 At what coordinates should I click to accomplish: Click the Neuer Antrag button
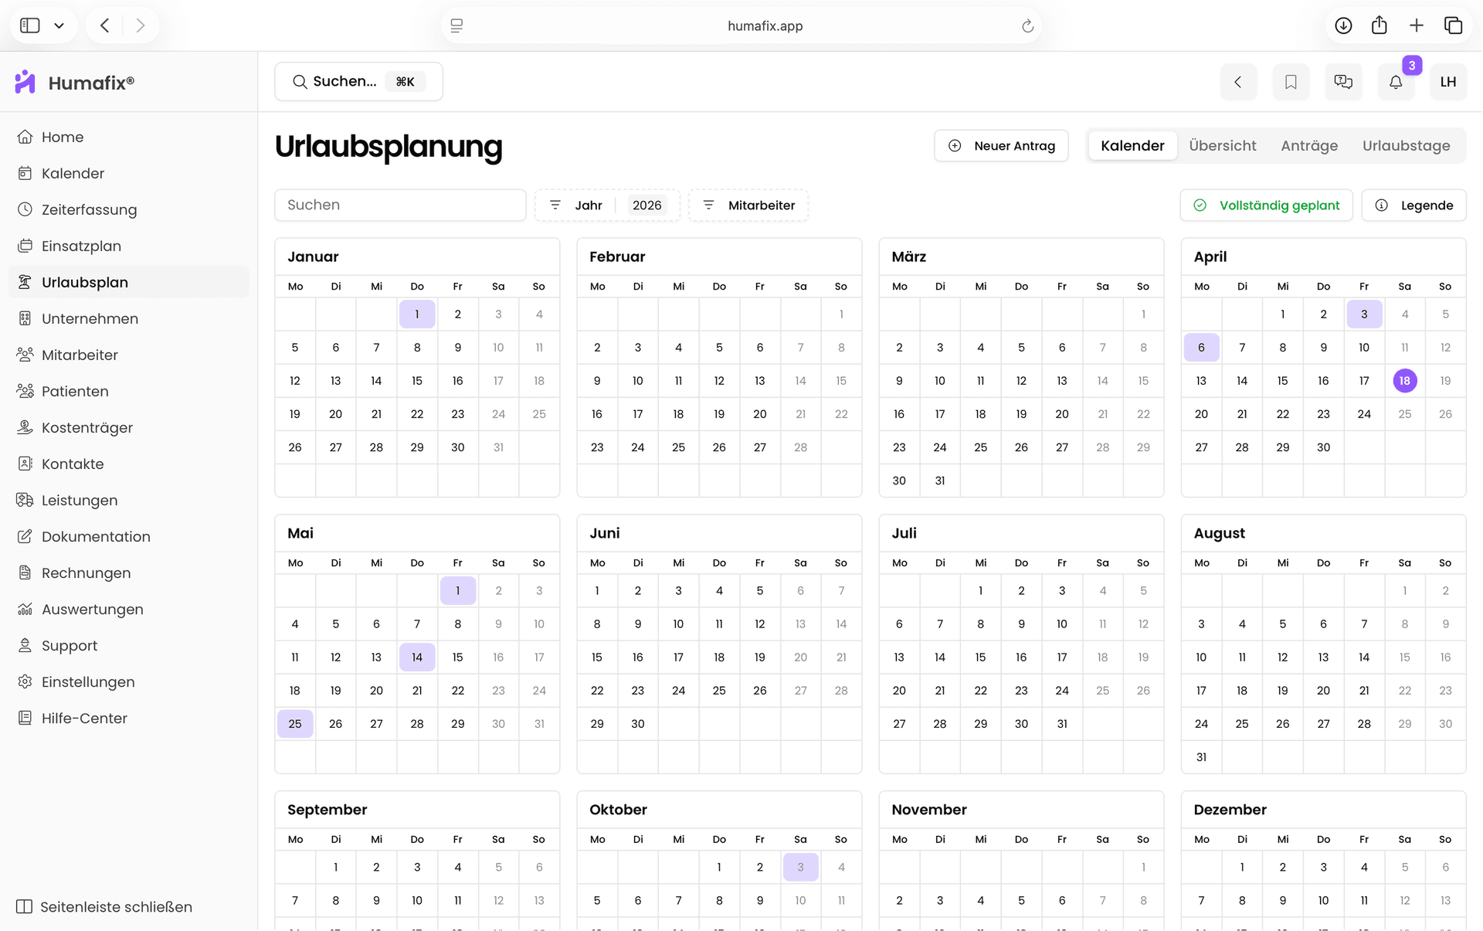coord(1001,145)
